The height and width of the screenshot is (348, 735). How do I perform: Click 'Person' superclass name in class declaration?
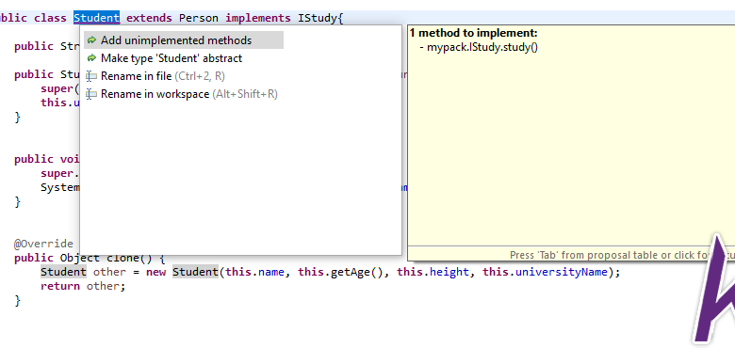tap(199, 18)
